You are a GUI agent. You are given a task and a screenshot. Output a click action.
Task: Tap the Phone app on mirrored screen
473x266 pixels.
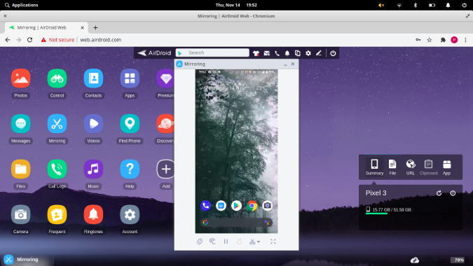coord(206,206)
